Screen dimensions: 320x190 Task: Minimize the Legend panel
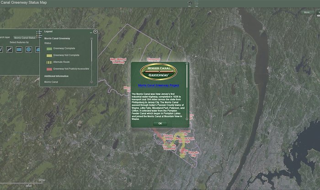[x=91, y=32]
